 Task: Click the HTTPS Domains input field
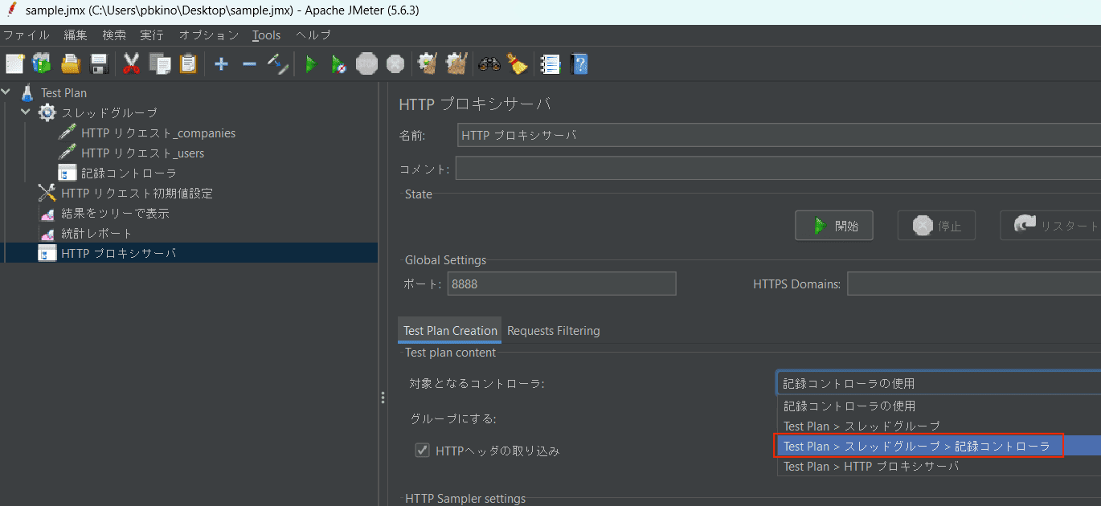[974, 284]
